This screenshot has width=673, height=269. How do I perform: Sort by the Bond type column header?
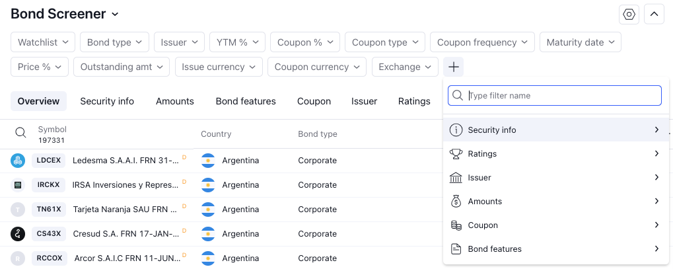tap(318, 134)
